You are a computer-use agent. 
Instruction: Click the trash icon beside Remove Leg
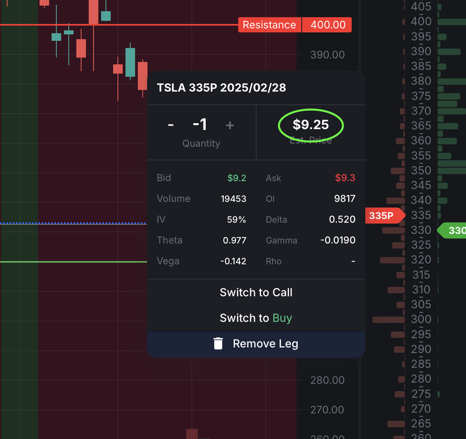218,343
